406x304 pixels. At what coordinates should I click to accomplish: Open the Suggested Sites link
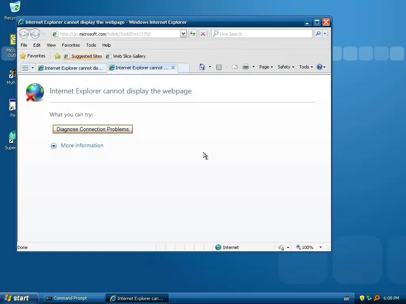(x=83, y=56)
